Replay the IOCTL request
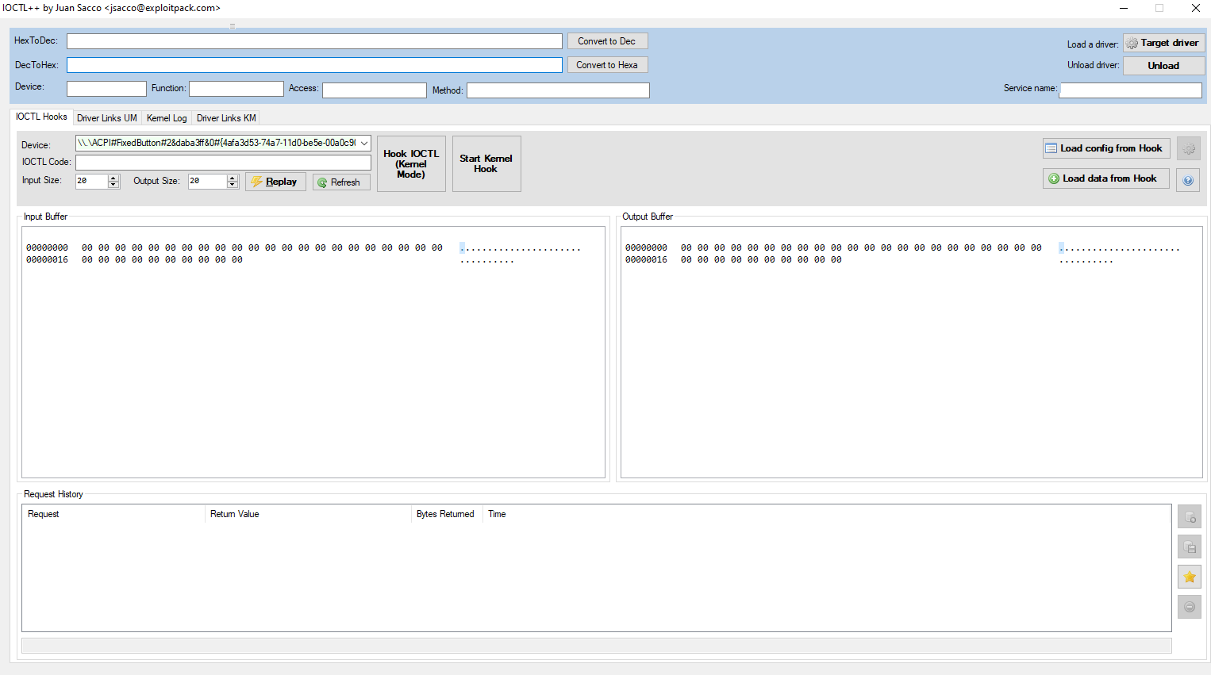The width and height of the screenshot is (1211, 675). point(275,182)
